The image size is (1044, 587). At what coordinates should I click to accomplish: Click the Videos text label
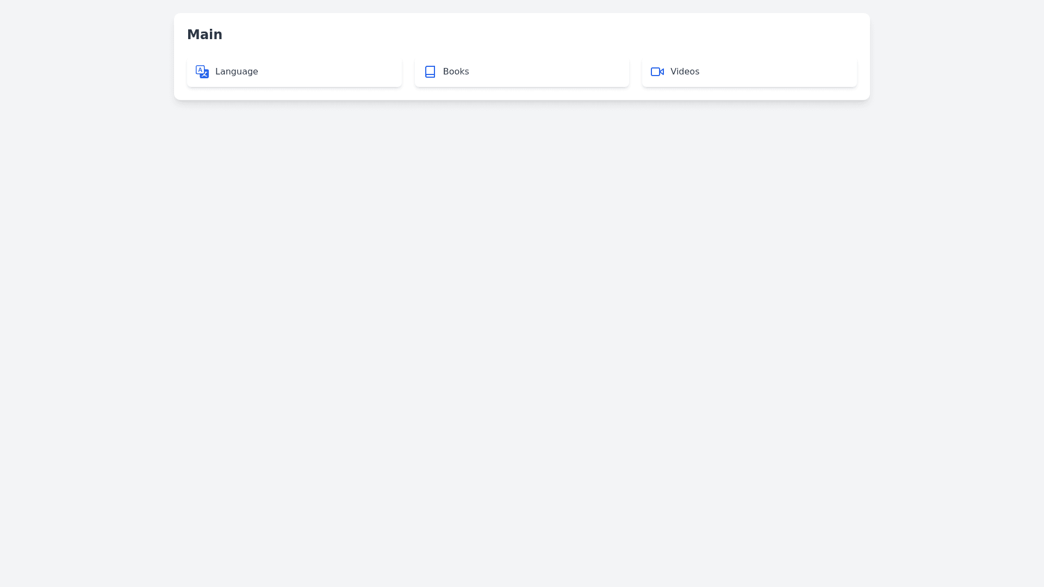click(x=684, y=72)
